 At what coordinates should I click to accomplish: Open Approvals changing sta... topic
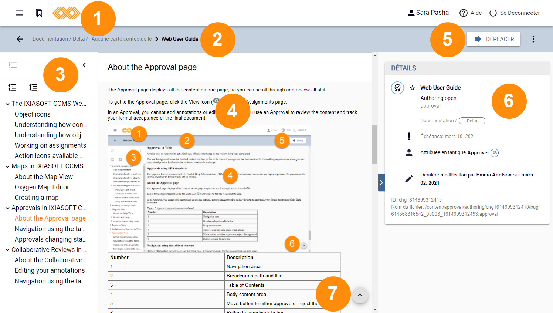click(x=51, y=239)
